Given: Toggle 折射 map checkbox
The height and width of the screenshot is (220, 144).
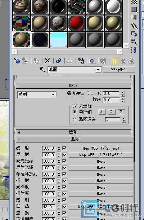Looking at the screenshot, I should point(64,181).
